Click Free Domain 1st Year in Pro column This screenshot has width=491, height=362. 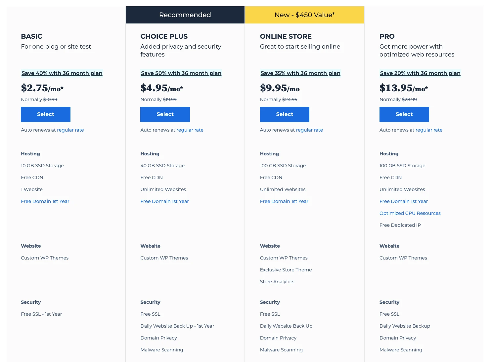point(404,201)
